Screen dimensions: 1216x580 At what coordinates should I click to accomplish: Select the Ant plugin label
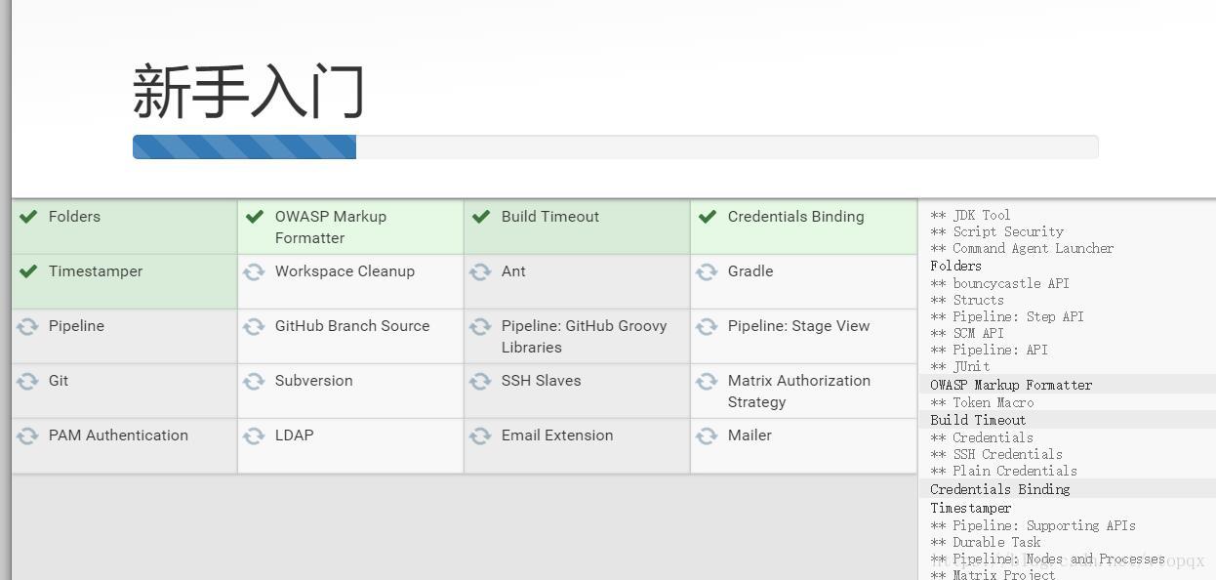(513, 271)
